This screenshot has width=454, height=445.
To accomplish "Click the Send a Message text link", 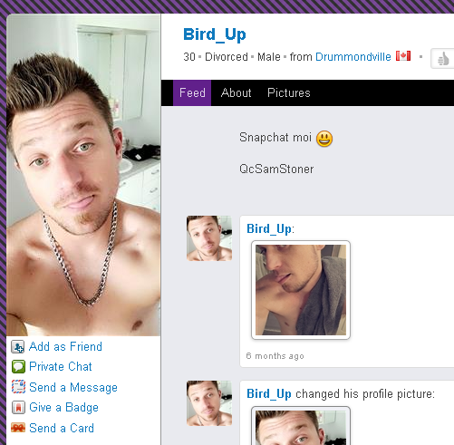I will 73,387.
